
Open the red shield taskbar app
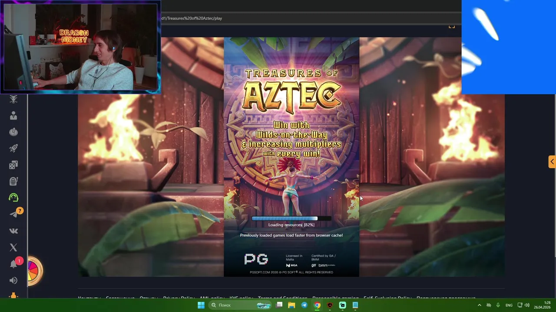(330, 305)
